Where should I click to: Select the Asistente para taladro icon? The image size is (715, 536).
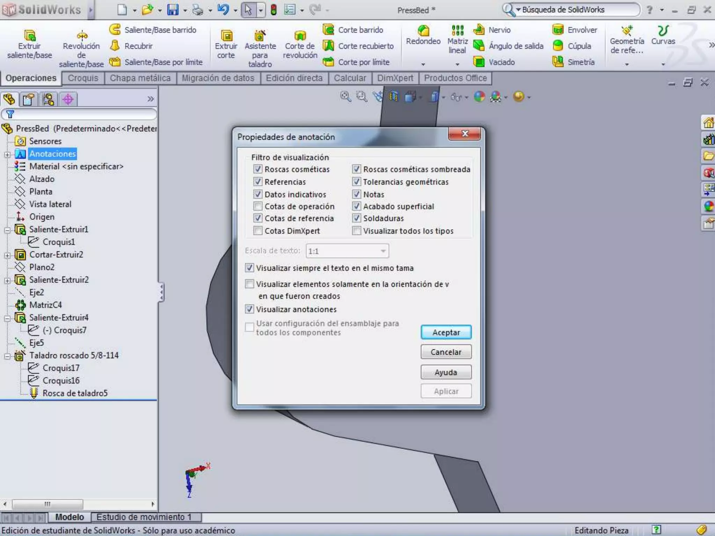coord(260,36)
